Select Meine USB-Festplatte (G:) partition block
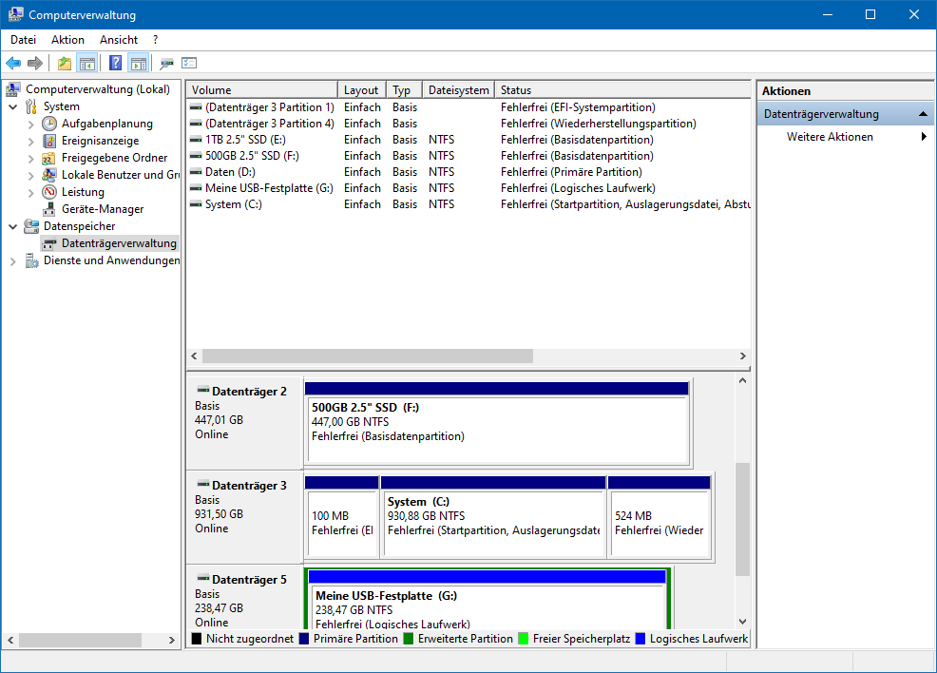 click(487, 600)
